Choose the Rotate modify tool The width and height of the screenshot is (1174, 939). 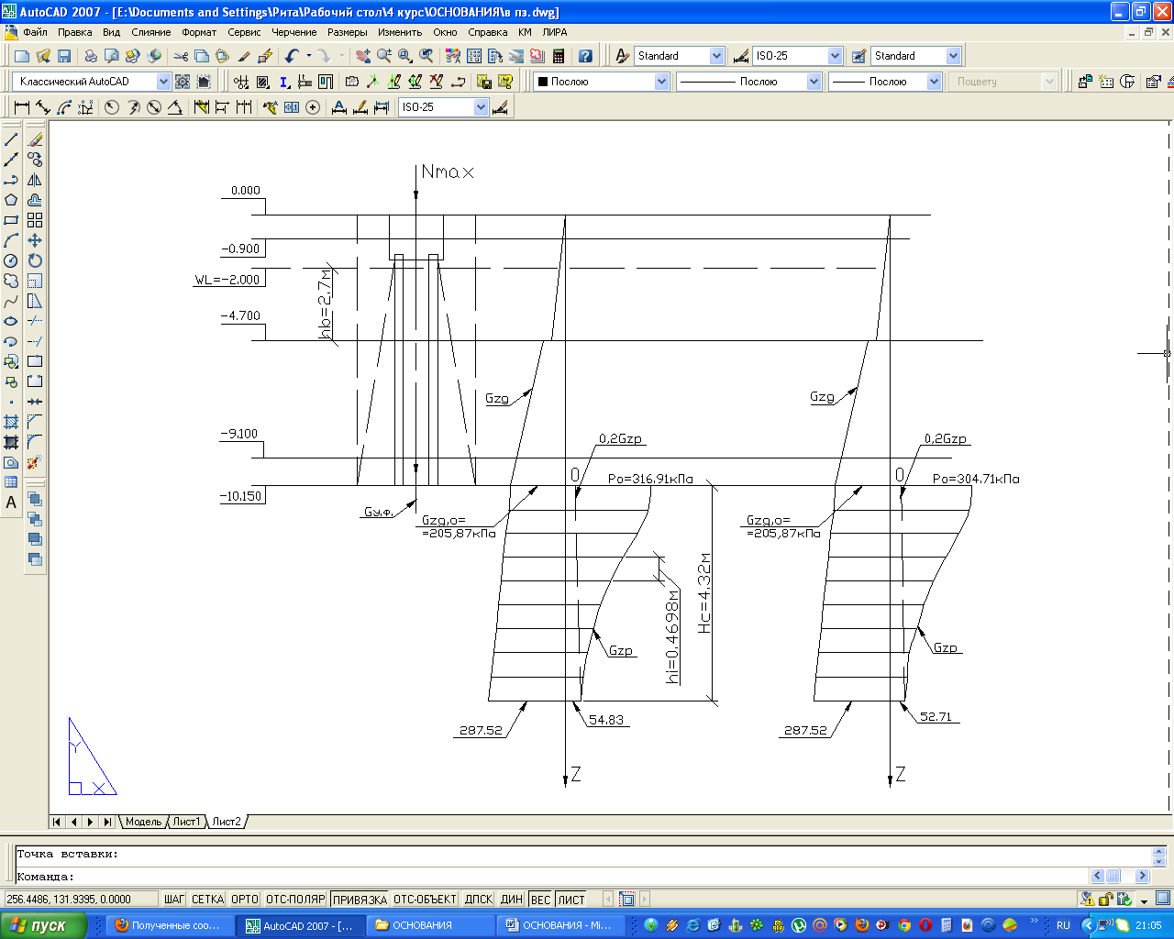coord(35,260)
